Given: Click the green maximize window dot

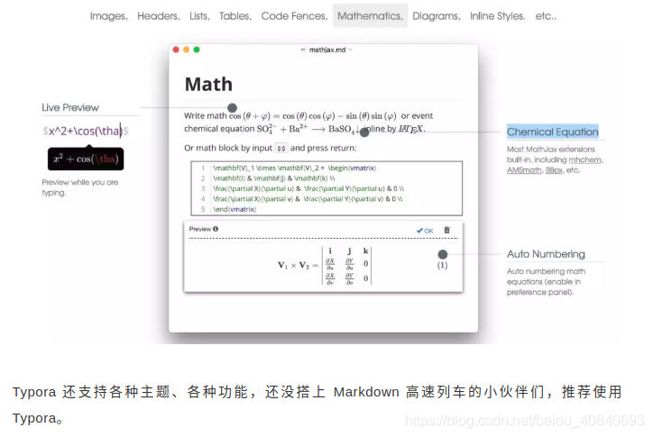Looking at the screenshot, I should click(x=197, y=50).
